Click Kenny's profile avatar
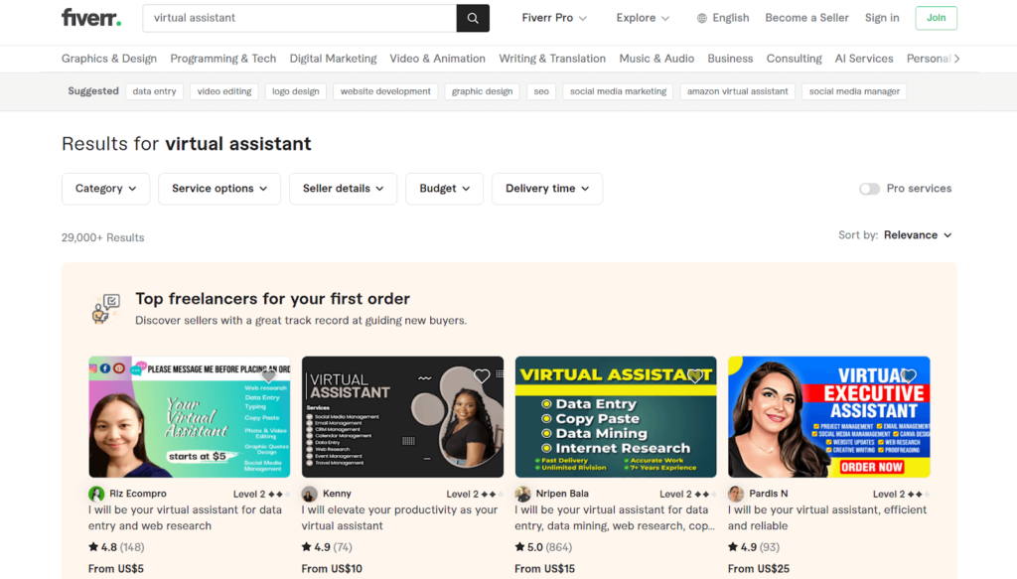The height and width of the screenshot is (579, 1017). click(310, 494)
